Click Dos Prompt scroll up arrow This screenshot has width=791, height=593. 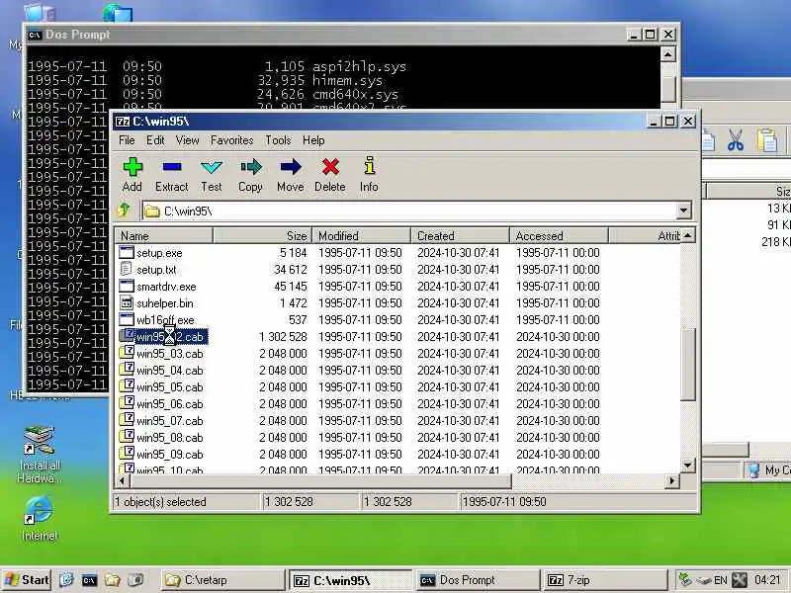coord(668,54)
